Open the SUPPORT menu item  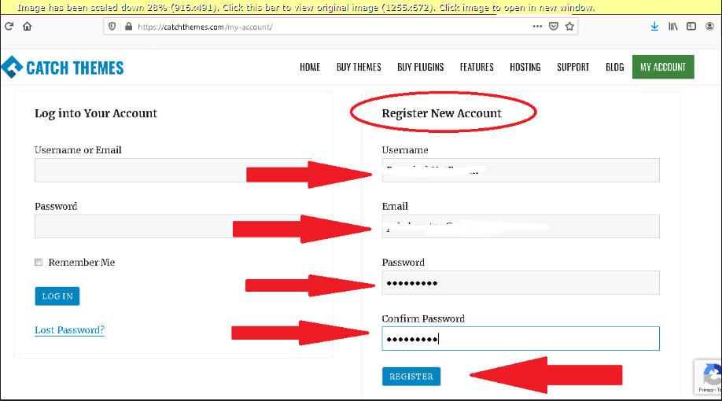573,67
